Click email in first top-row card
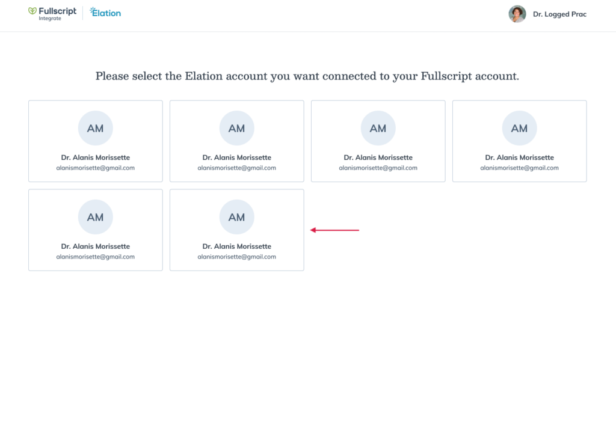Screen dimensions: 616x440 pos(96,168)
